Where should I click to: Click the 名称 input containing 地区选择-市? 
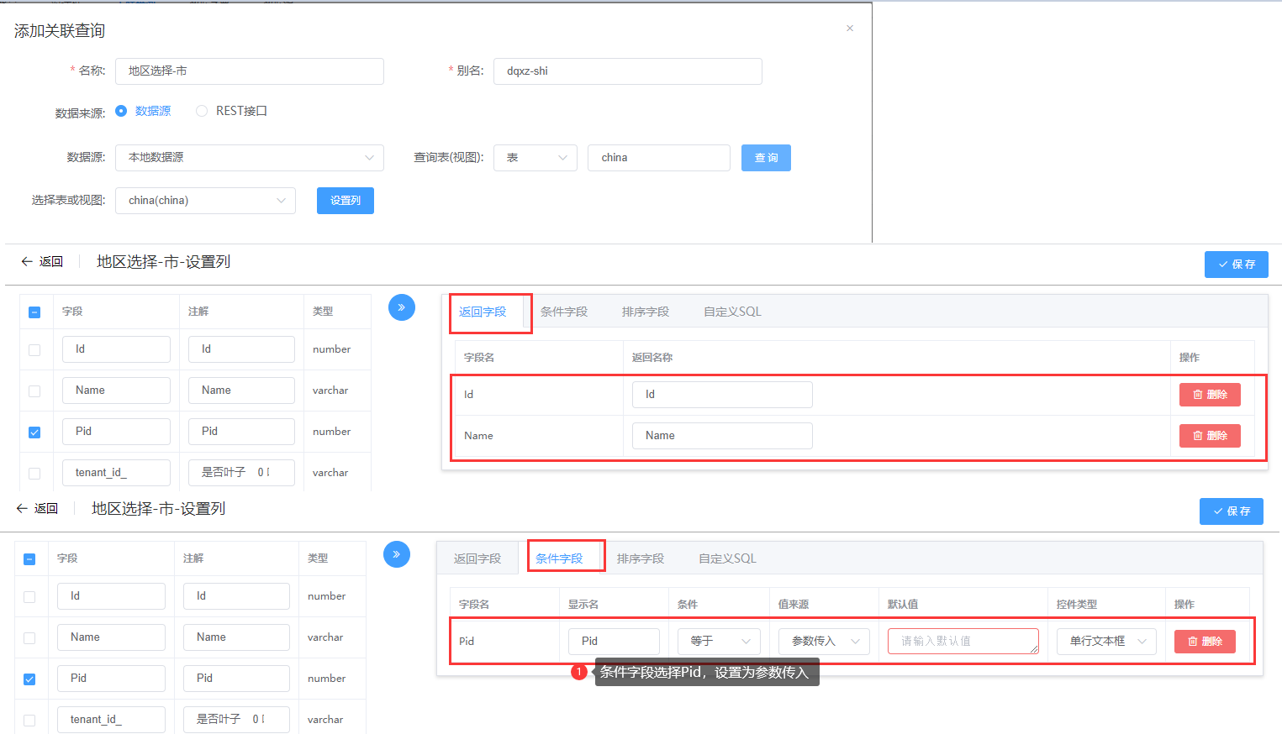pos(250,71)
